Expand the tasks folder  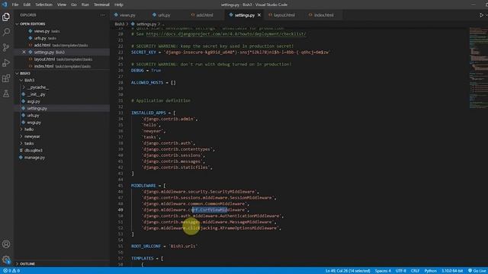29,143
